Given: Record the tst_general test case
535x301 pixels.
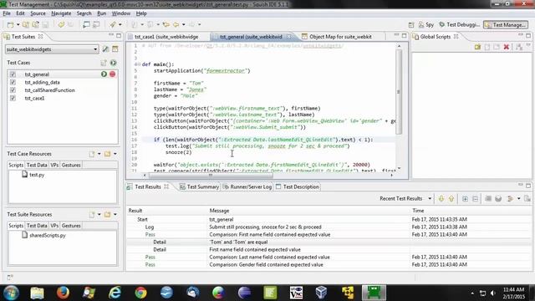Looking at the screenshot, I should coord(112,74).
